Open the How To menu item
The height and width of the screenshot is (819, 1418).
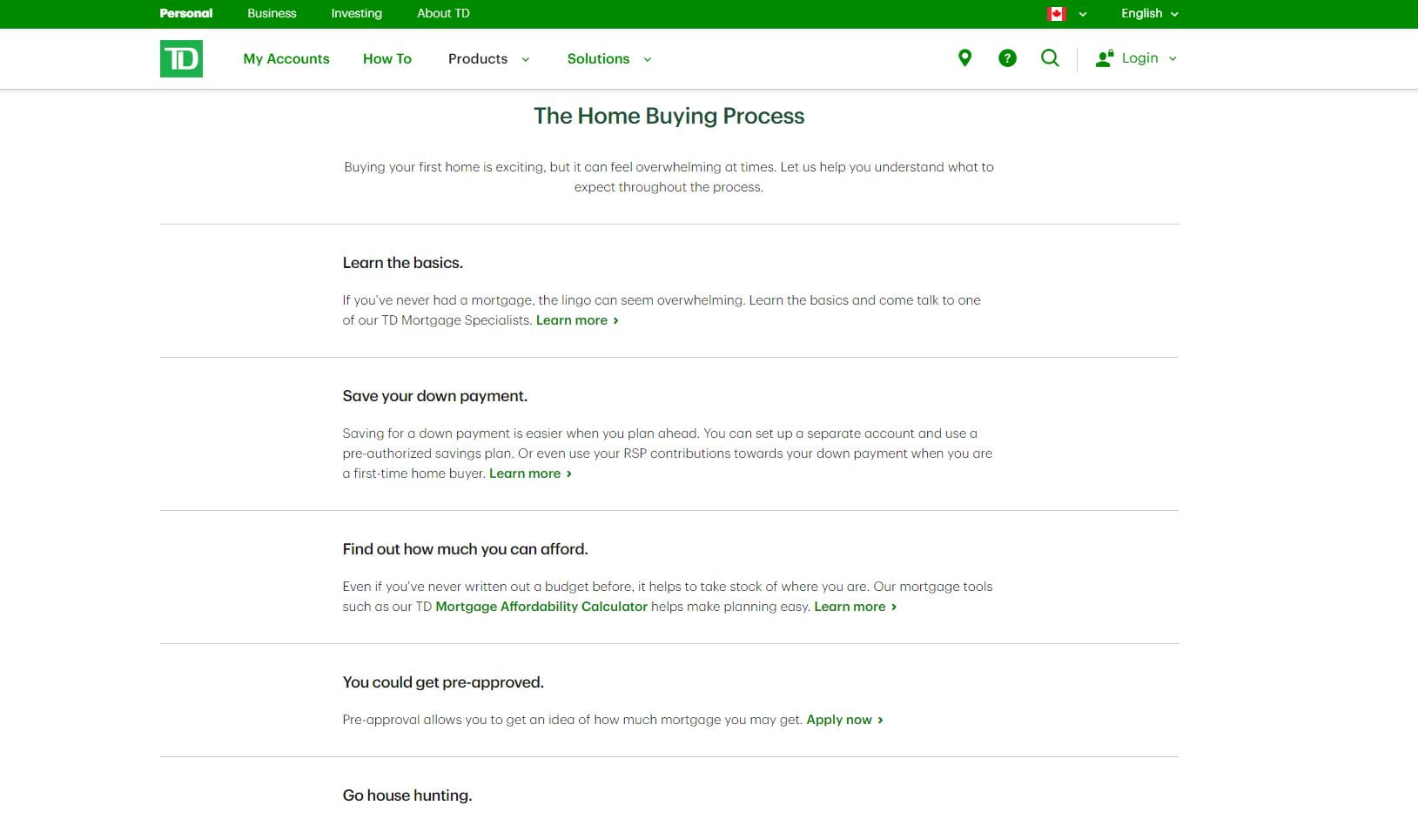coord(387,58)
